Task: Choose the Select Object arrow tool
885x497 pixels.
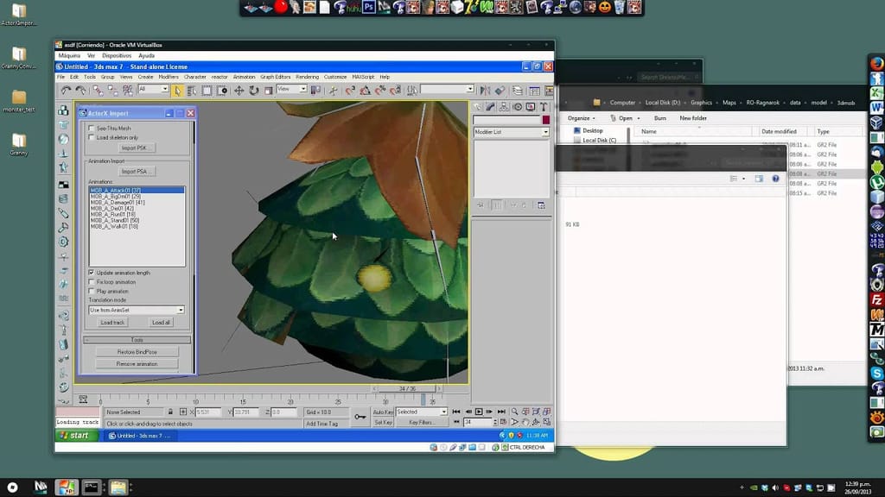Action: click(x=178, y=90)
